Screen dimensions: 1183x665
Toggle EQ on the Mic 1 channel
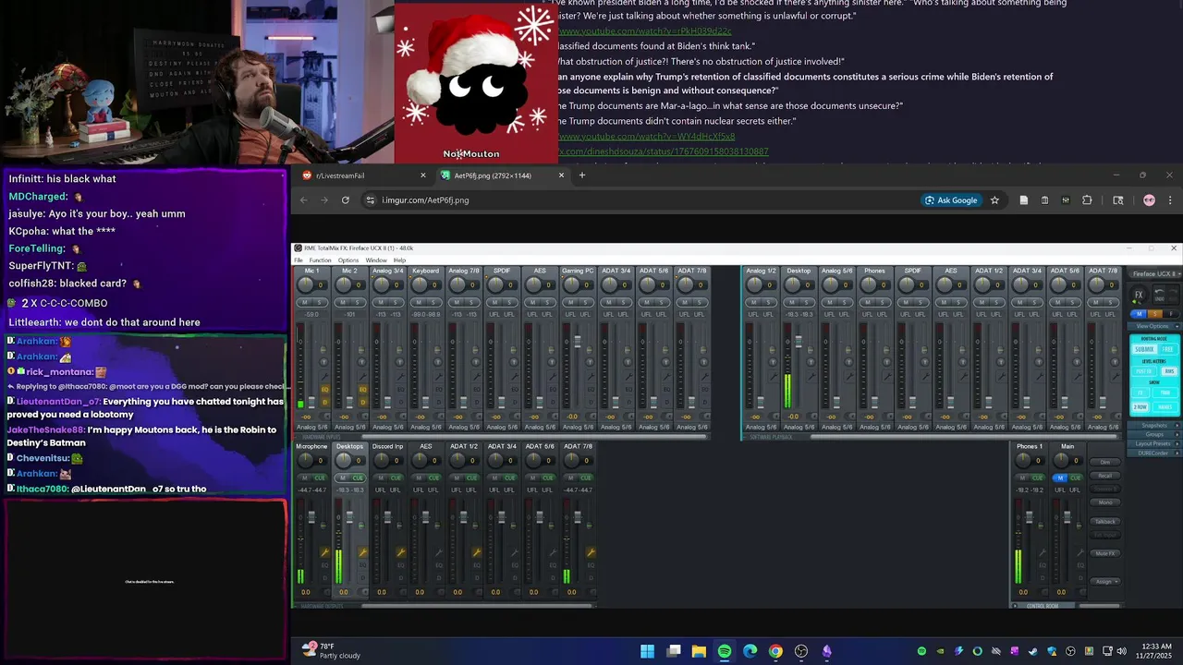(325, 390)
